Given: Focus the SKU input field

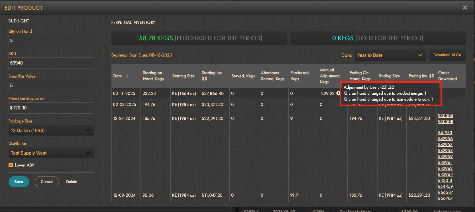Looking at the screenshot, I should click(51, 63).
